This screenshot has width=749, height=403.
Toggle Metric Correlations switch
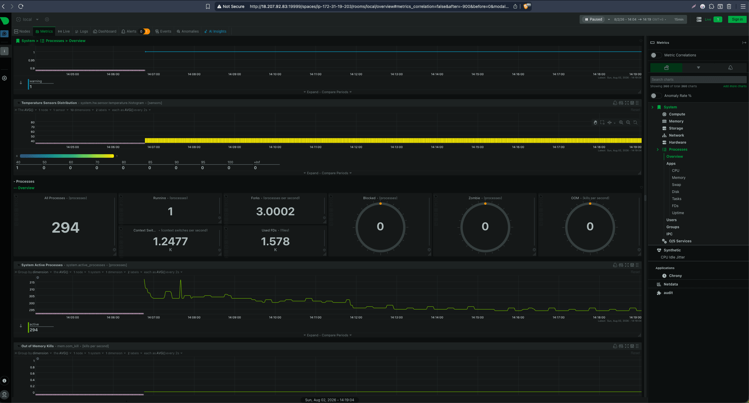coord(656,55)
